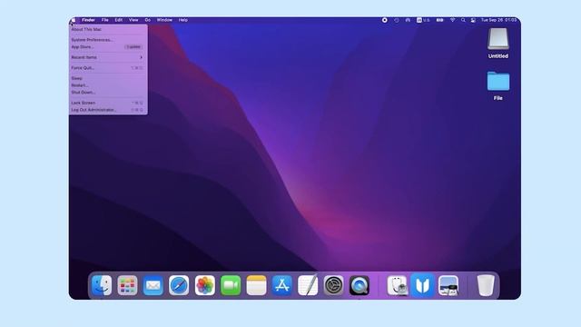Open System Preferences gear in Dock

pyautogui.click(x=333, y=285)
